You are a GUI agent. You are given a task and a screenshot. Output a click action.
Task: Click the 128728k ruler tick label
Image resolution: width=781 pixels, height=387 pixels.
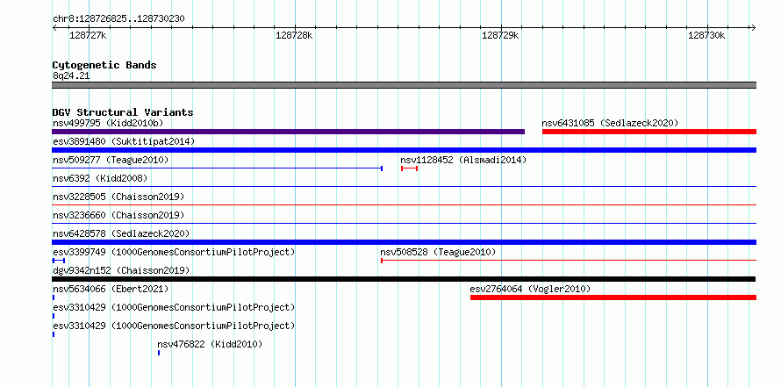[294, 35]
